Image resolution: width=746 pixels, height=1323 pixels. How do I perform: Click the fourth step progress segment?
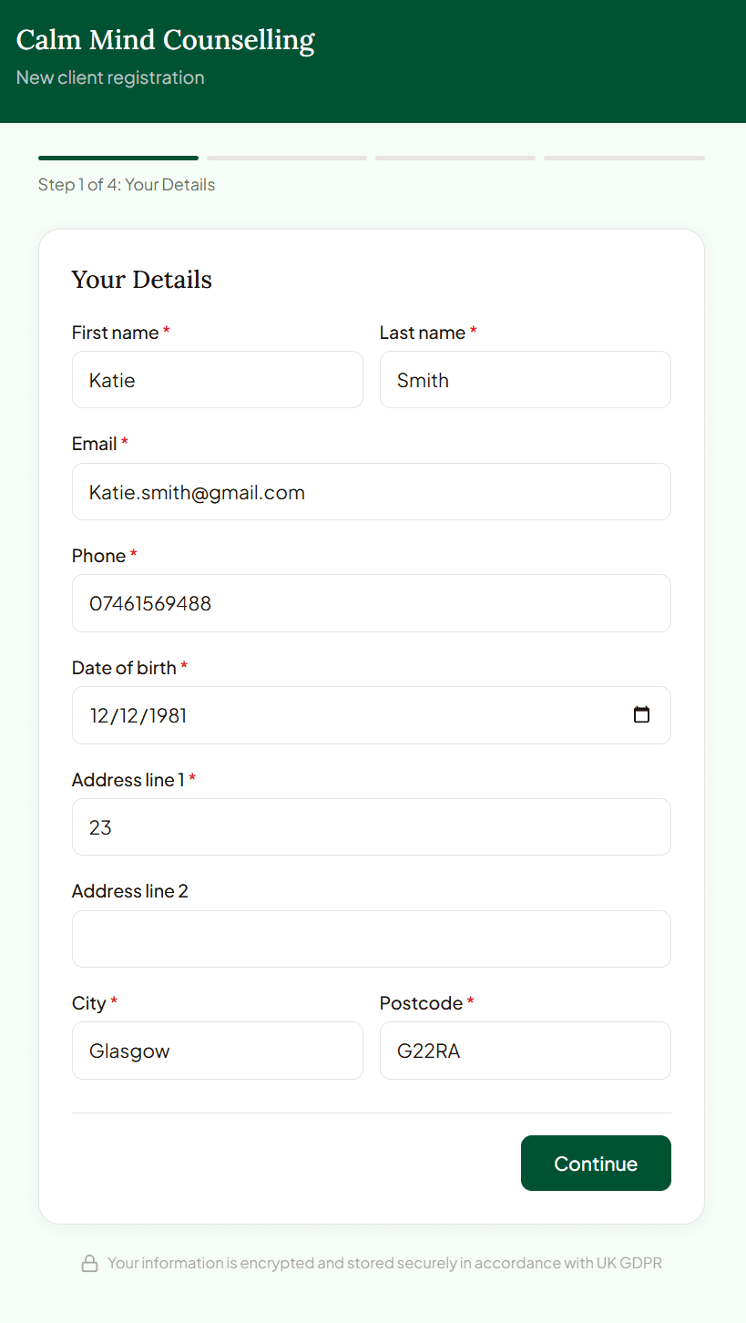tap(624, 157)
